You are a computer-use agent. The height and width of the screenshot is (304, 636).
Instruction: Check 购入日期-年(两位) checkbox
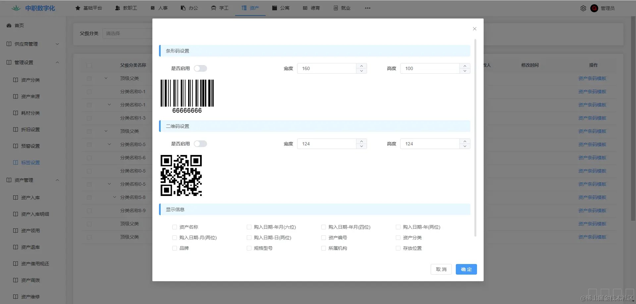tap(398, 227)
